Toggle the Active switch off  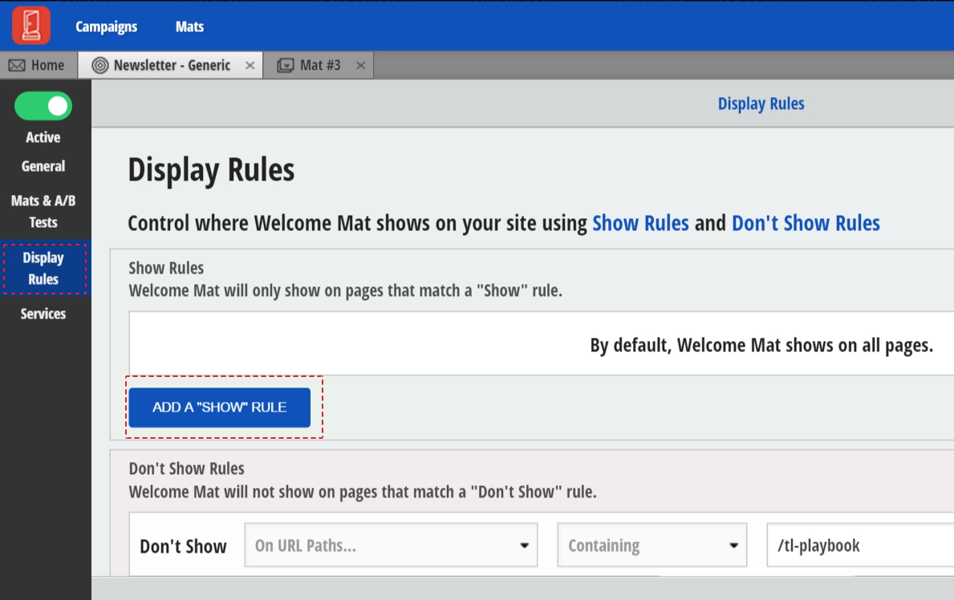point(43,106)
